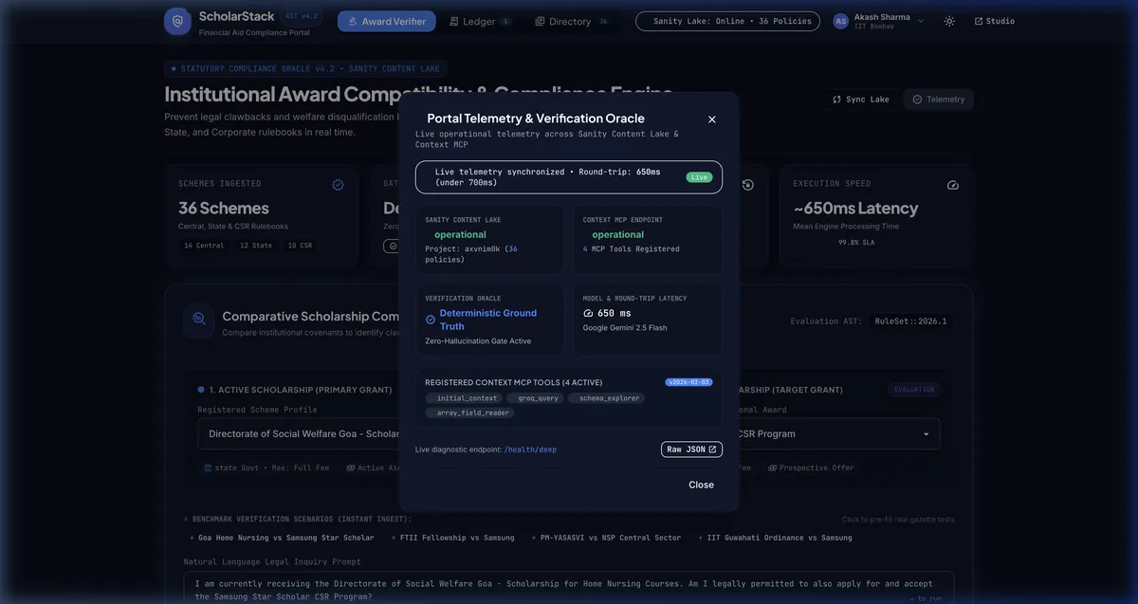Click the 10 CSR scheme tag
Image resolution: width=1138 pixels, height=604 pixels.
point(300,246)
